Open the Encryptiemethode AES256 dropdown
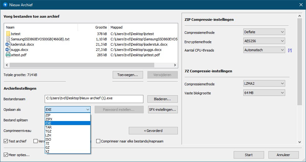 tap(264, 41)
